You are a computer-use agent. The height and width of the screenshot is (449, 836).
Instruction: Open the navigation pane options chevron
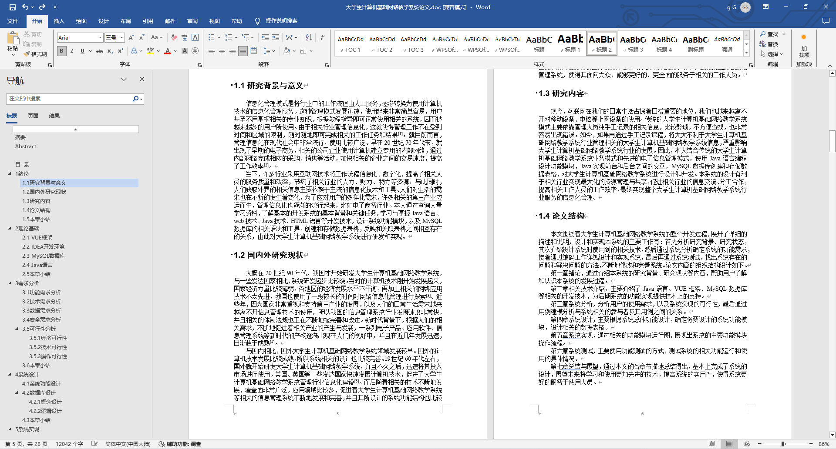pos(124,79)
